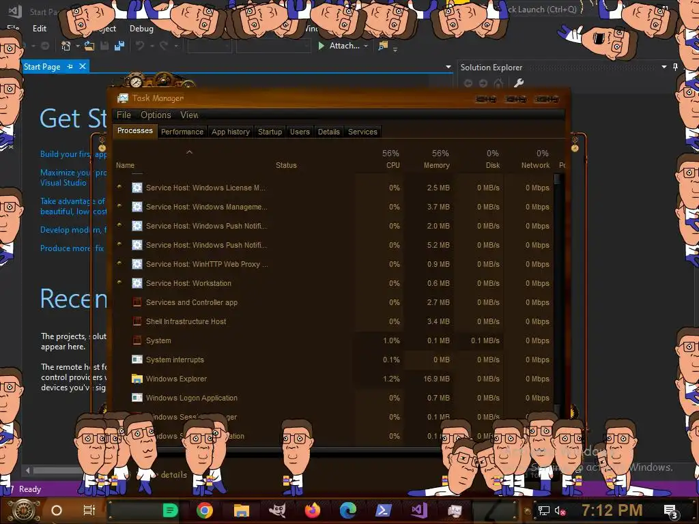Click the Status column header
Image resolution: width=699 pixels, height=524 pixels.
tap(286, 165)
